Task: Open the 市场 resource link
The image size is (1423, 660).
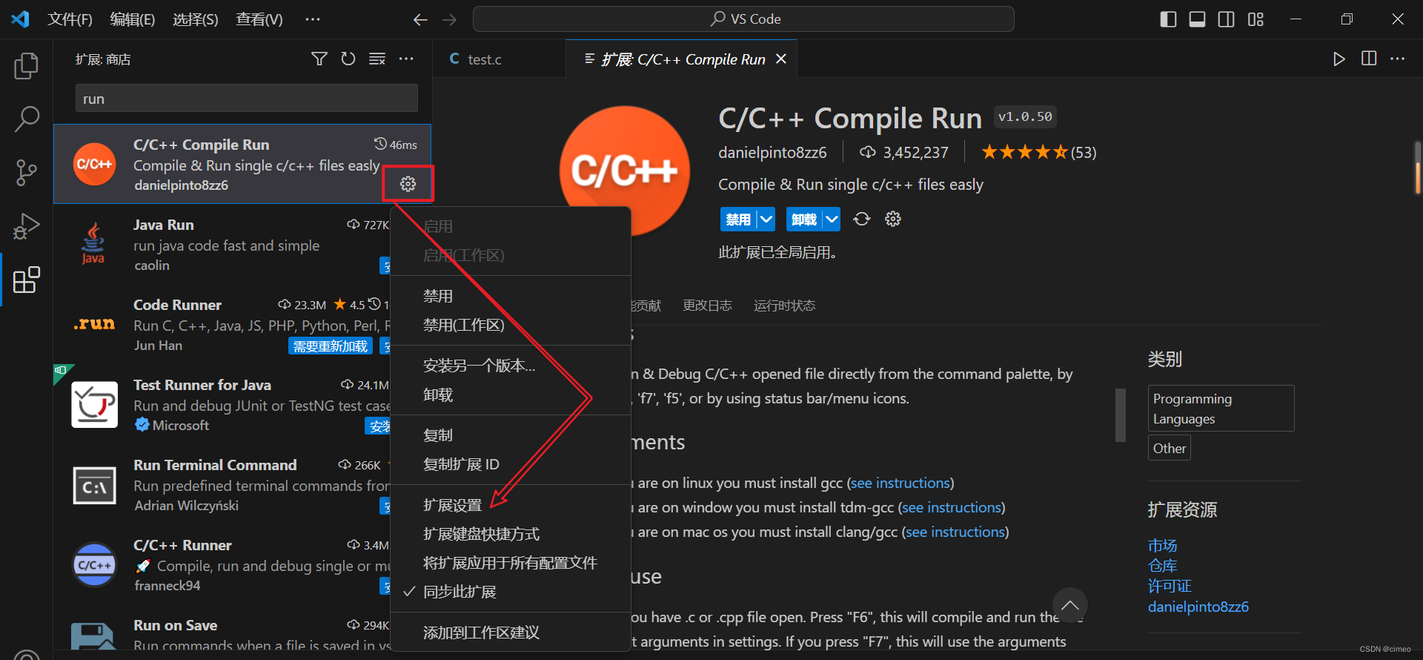Action: point(1162,545)
